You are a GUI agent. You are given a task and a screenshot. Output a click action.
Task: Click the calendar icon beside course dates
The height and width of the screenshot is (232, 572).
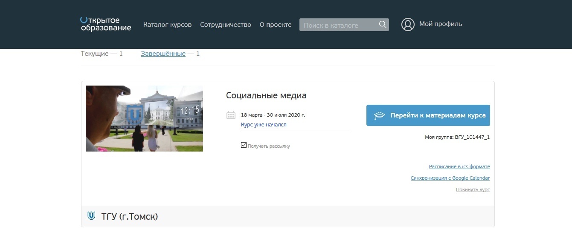click(x=231, y=115)
